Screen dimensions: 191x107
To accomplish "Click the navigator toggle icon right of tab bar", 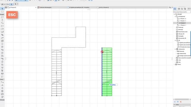I will click(x=170, y=7).
